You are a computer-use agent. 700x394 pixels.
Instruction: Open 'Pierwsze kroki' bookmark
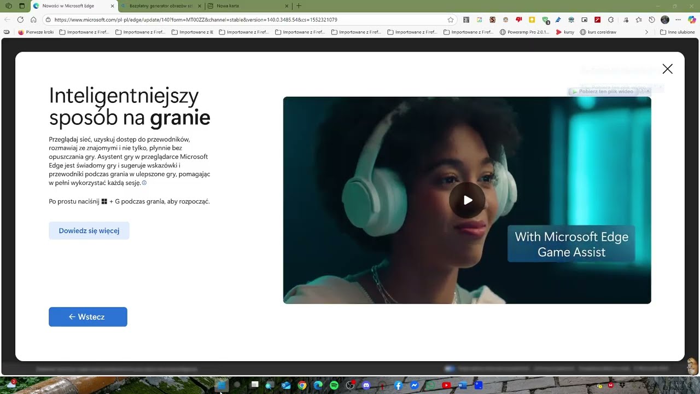36,32
